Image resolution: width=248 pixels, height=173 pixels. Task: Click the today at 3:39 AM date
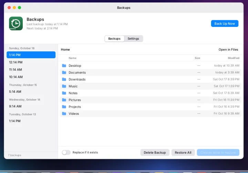[227, 72]
